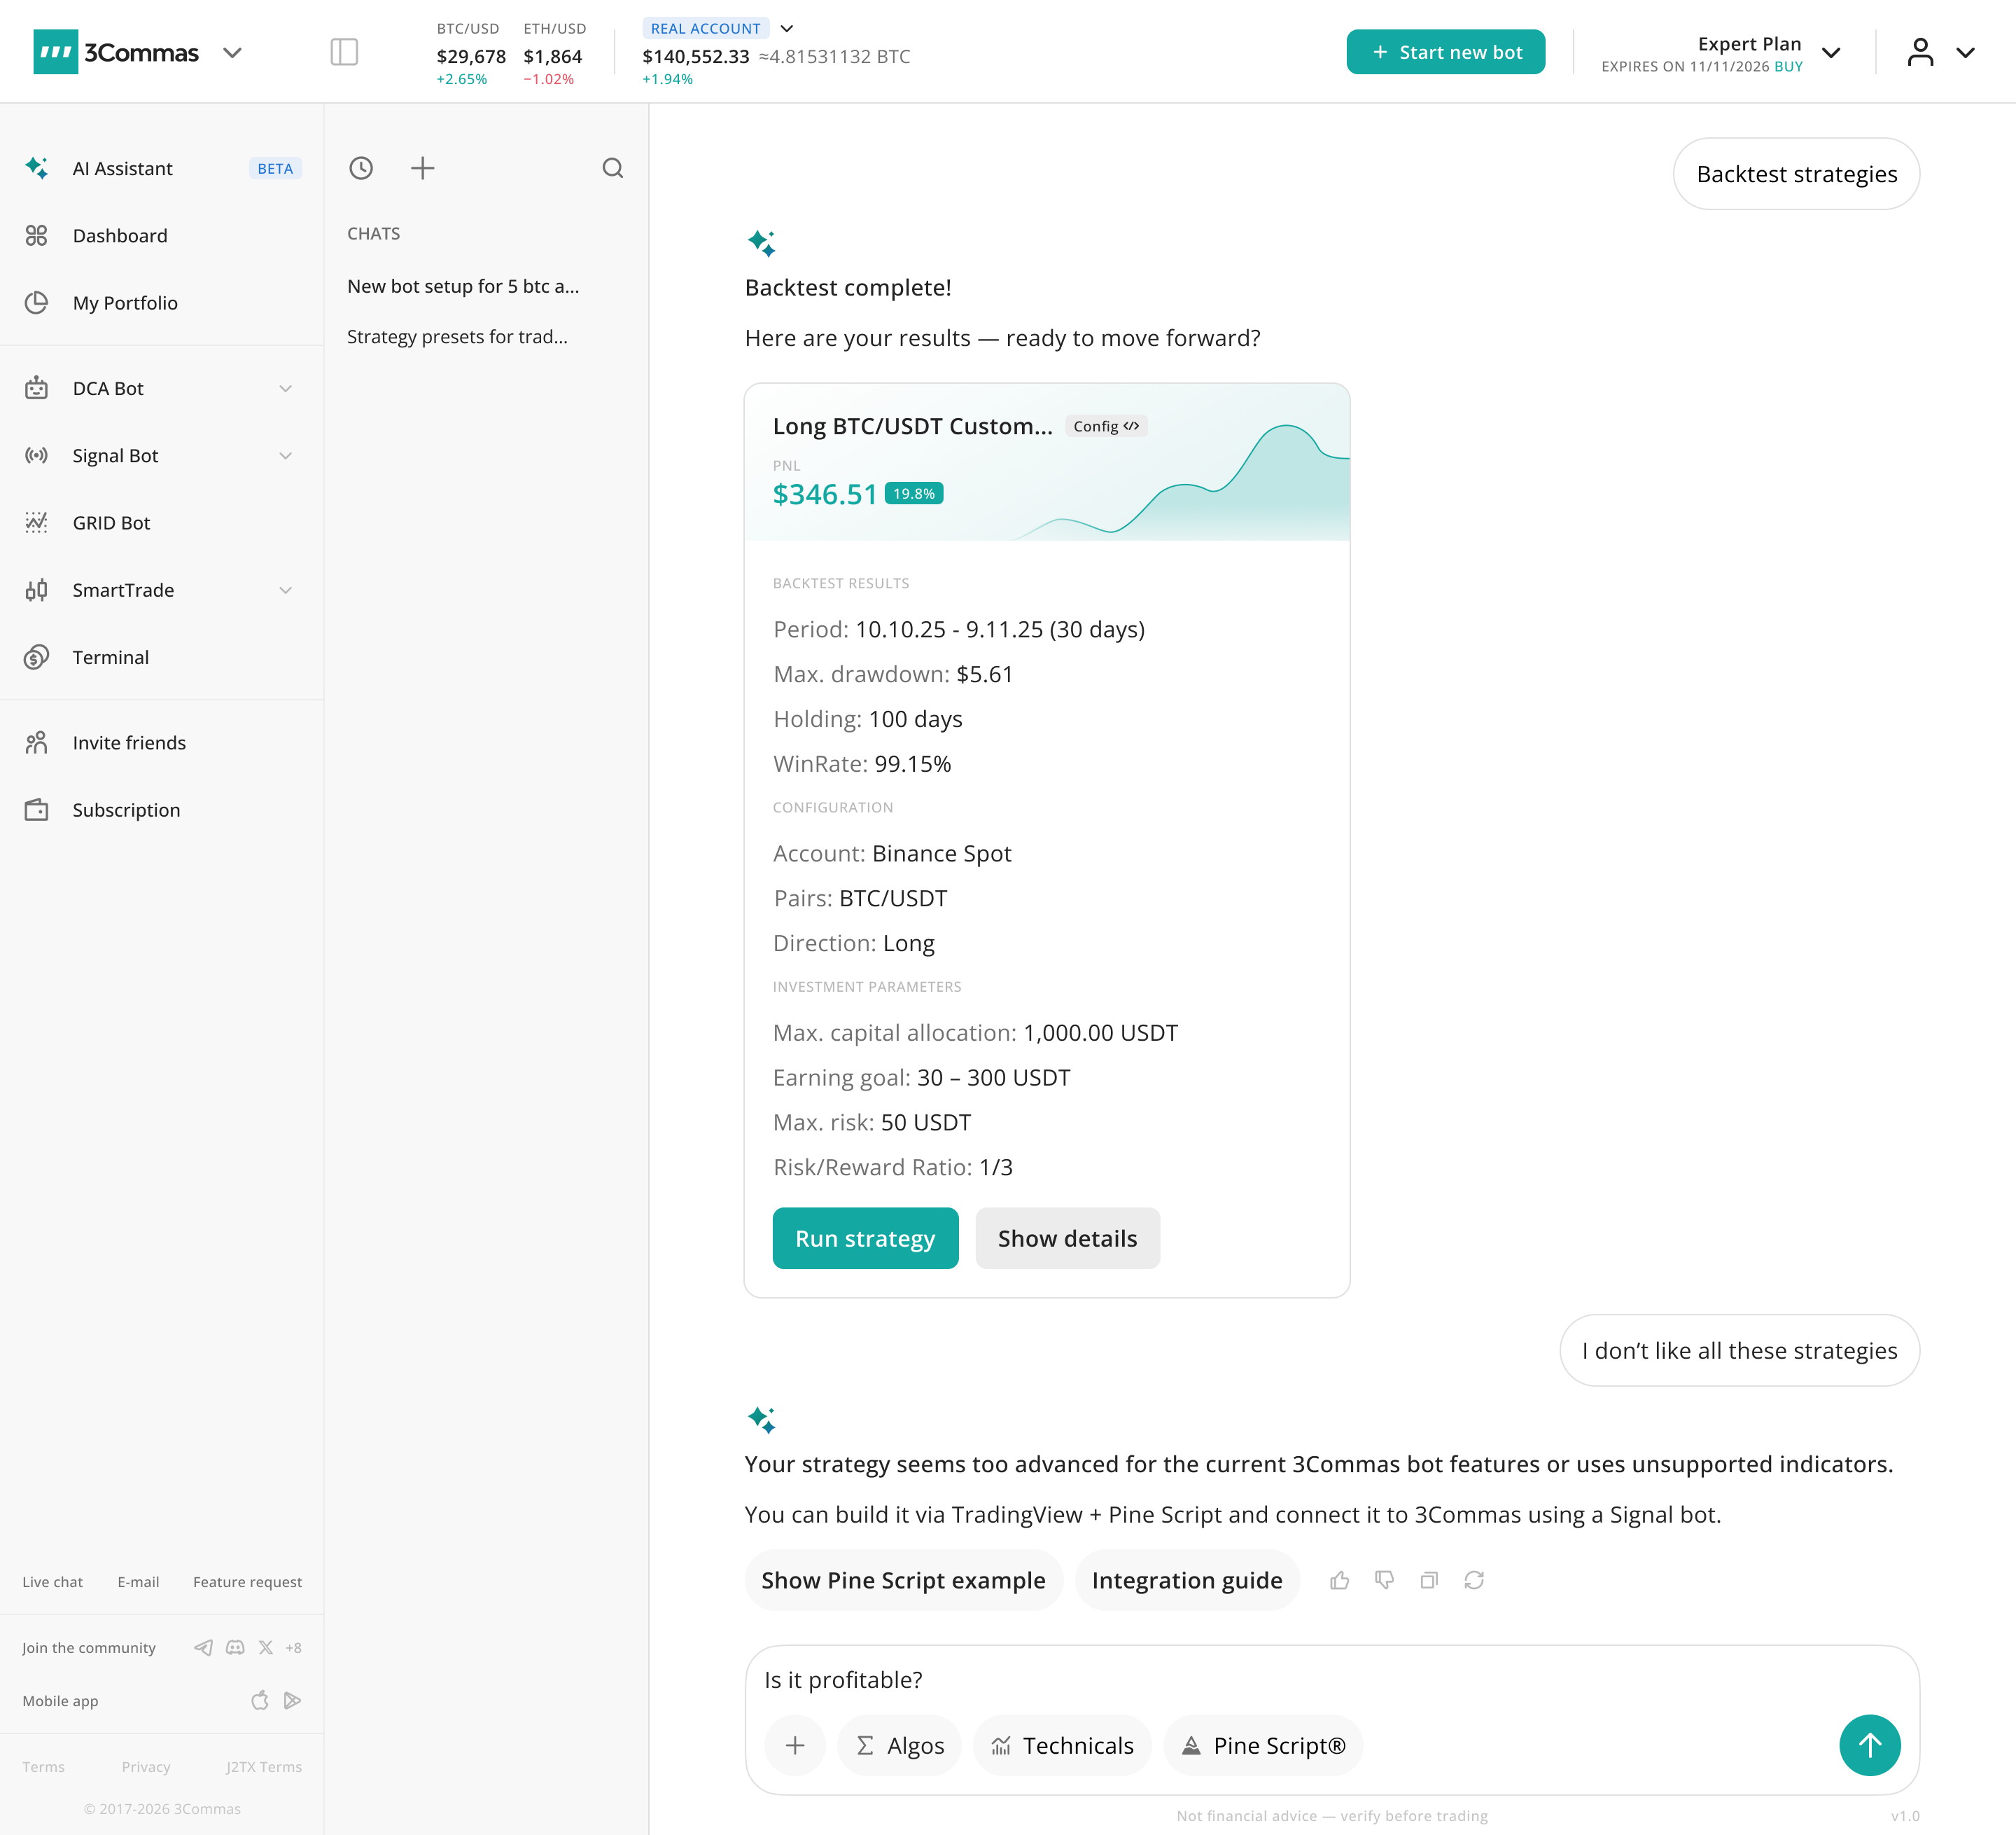This screenshot has height=1835, width=2016.
Task: Click the My Portfolio pie icon
Action: pos(36,302)
